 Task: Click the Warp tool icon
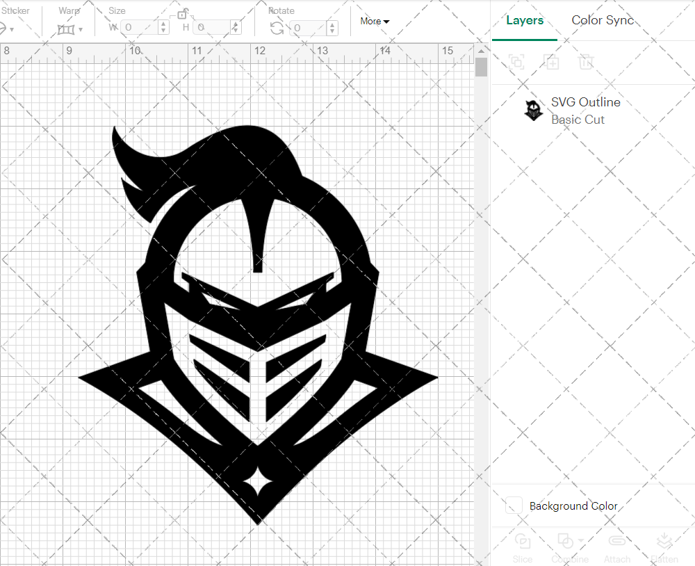point(67,28)
